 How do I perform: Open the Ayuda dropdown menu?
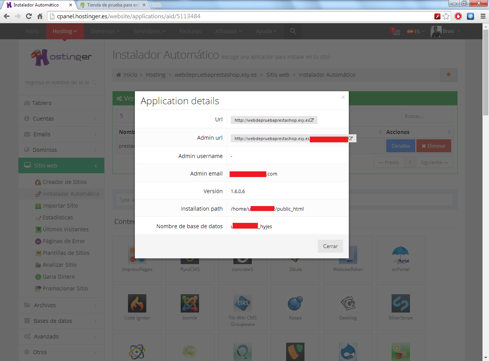click(x=266, y=31)
